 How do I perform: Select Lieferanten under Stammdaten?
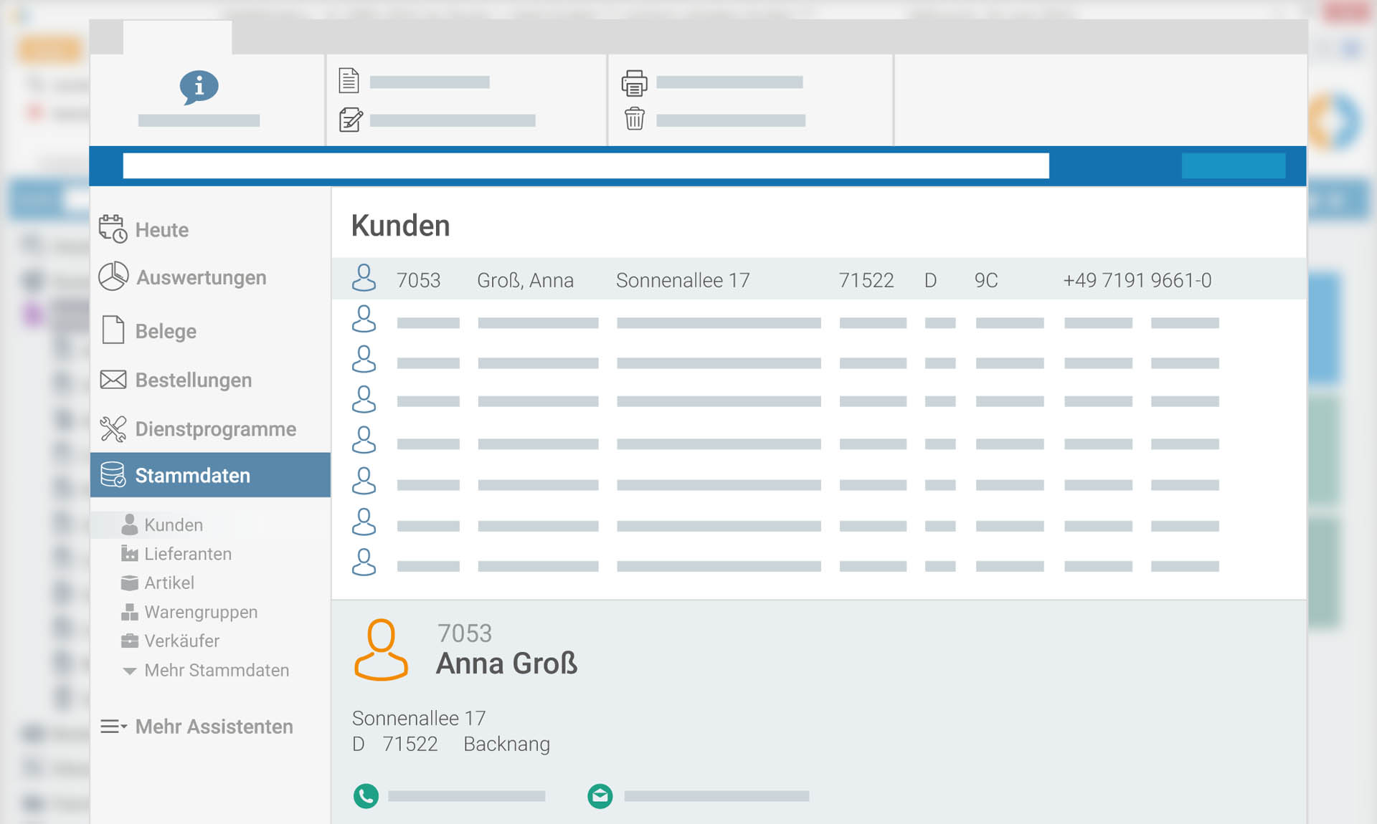[187, 554]
